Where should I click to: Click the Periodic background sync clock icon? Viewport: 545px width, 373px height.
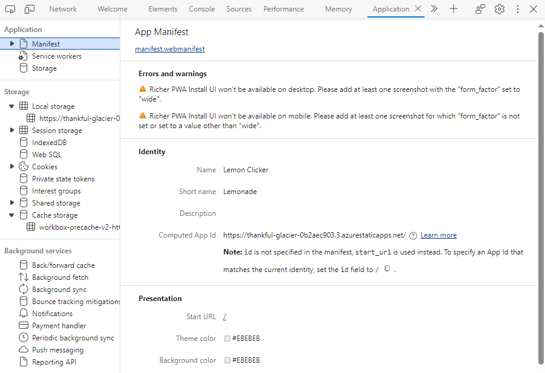23,337
